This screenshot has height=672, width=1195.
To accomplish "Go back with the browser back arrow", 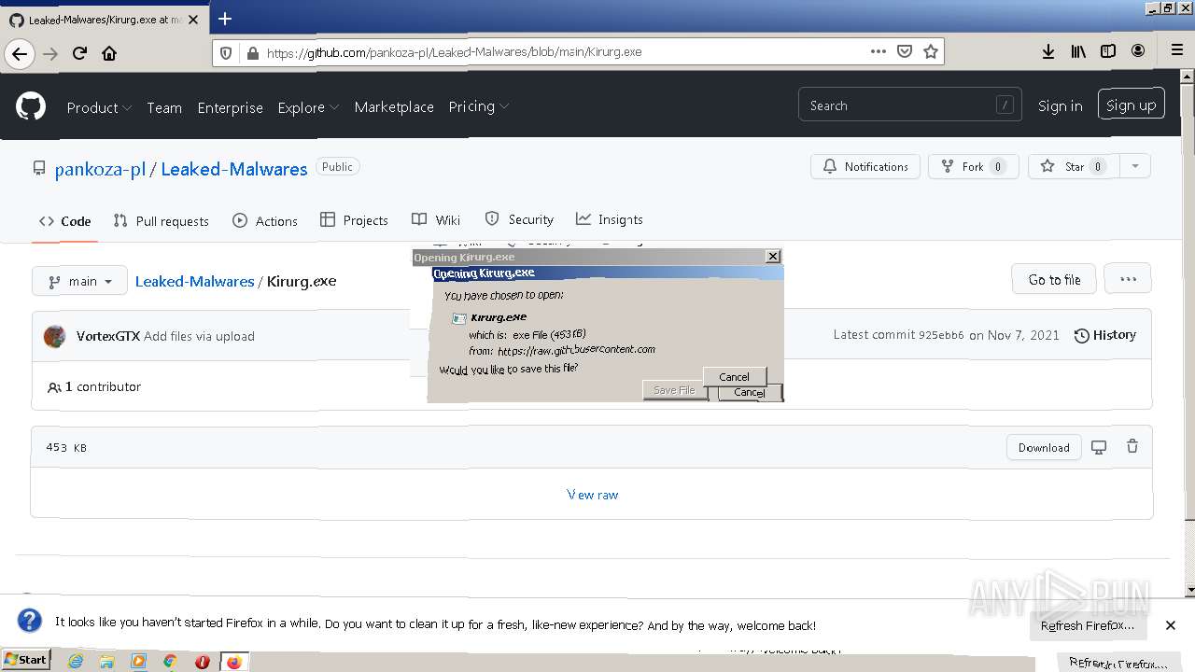I will (x=19, y=53).
